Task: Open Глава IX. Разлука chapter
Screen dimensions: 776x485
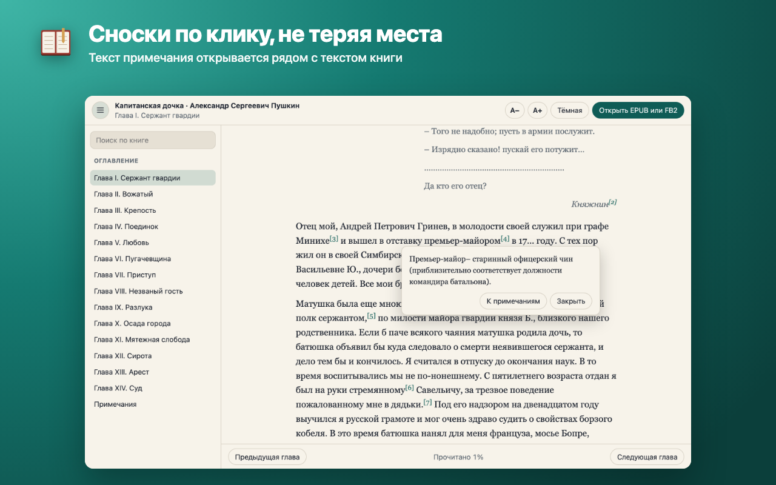Action: tap(153, 307)
